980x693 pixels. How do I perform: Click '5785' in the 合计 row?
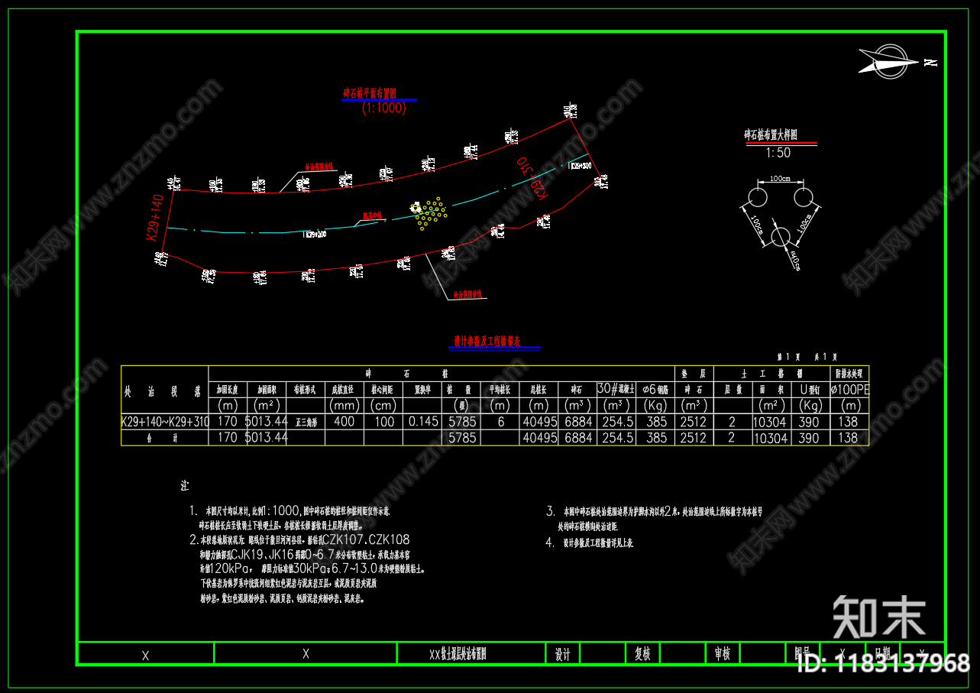pos(463,438)
